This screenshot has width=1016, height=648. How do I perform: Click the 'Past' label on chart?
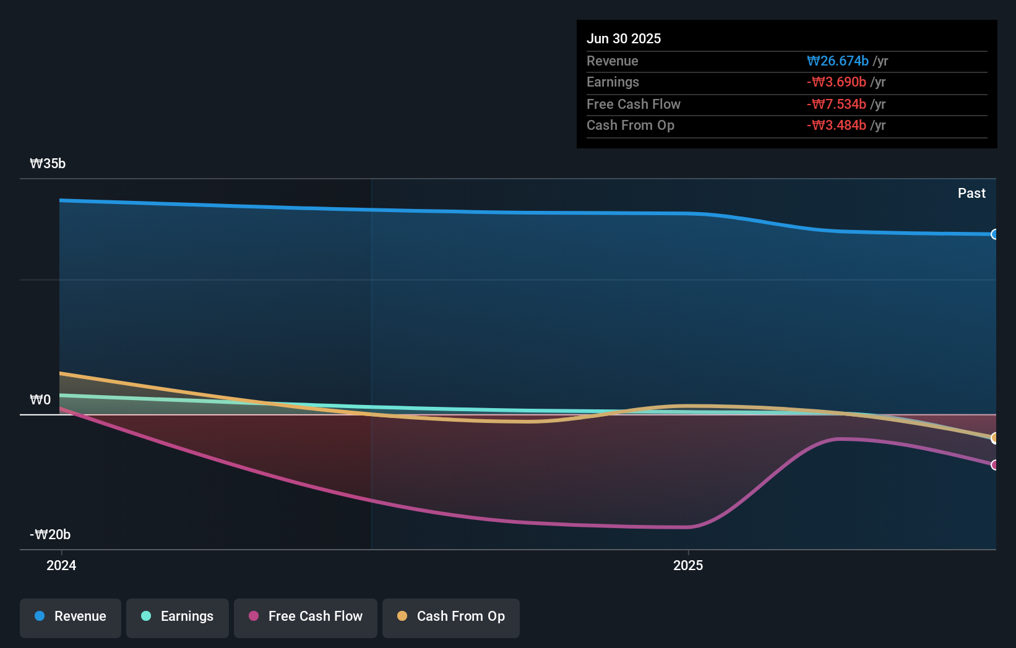(x=971, y=193)
